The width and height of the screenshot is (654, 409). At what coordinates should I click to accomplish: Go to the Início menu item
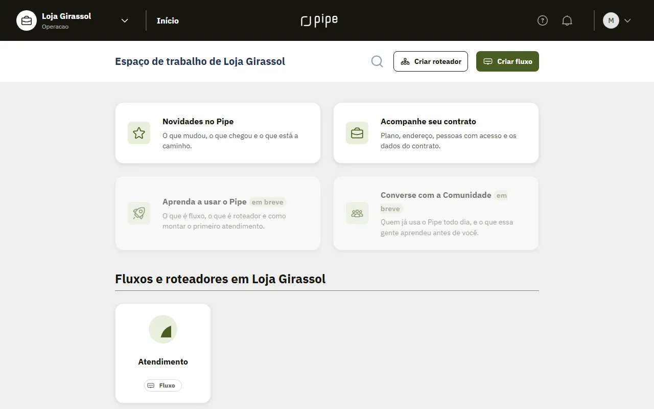click(x=168, y=21)
